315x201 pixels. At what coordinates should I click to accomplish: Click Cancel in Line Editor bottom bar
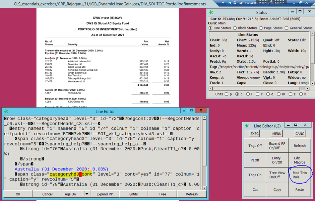[47, 194]
